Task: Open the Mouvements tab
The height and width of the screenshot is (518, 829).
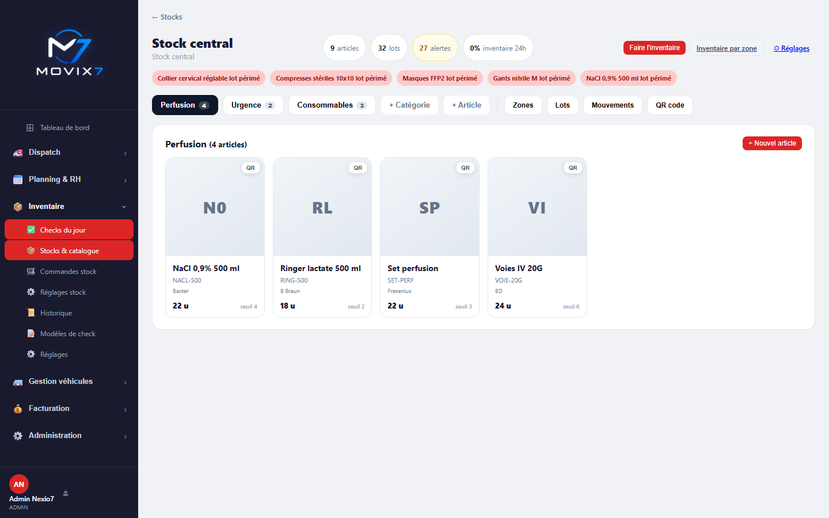Action: point(613,105)
